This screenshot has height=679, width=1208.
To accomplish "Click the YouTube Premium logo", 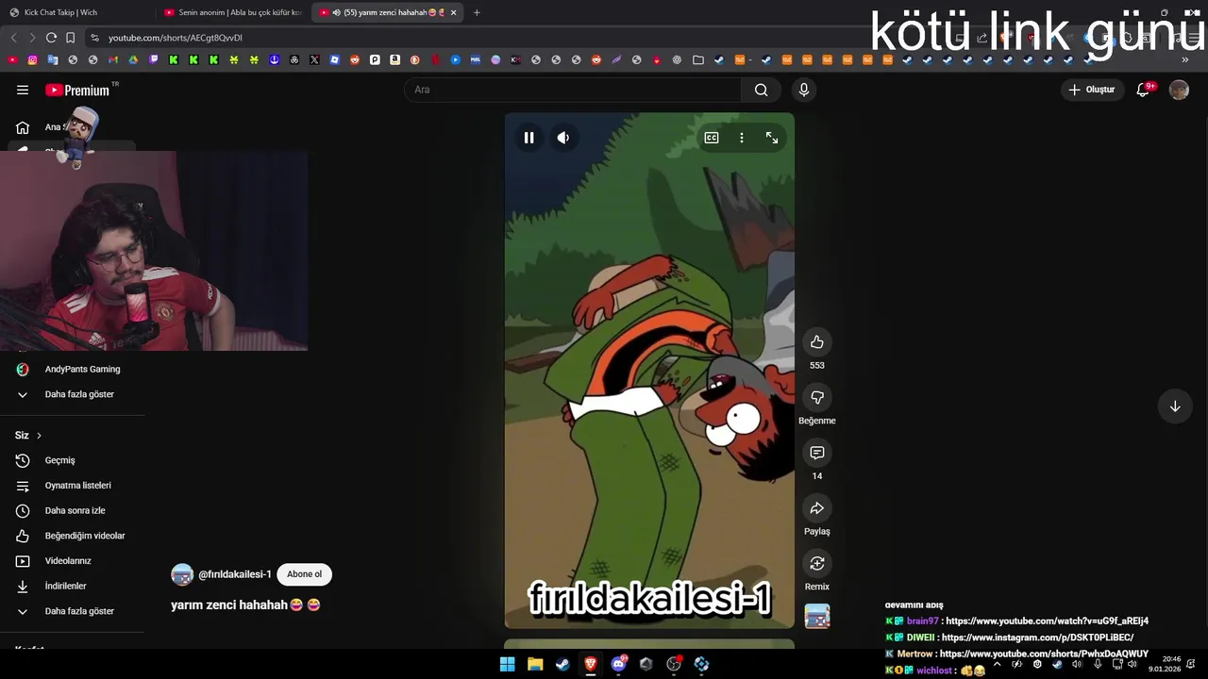I will click(79, 90).
